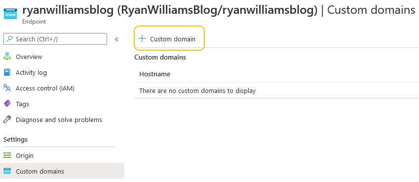Click the 'Custom domains' table heading
This screenshot has height=182, width=419.
160,57
